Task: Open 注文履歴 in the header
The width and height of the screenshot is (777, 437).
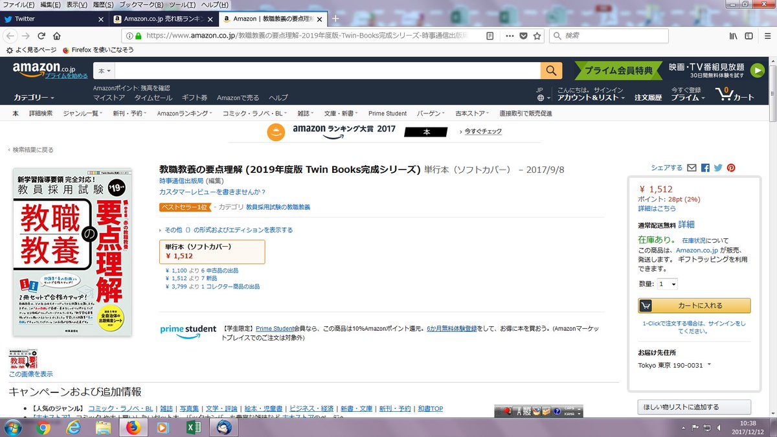Action: 648,98
